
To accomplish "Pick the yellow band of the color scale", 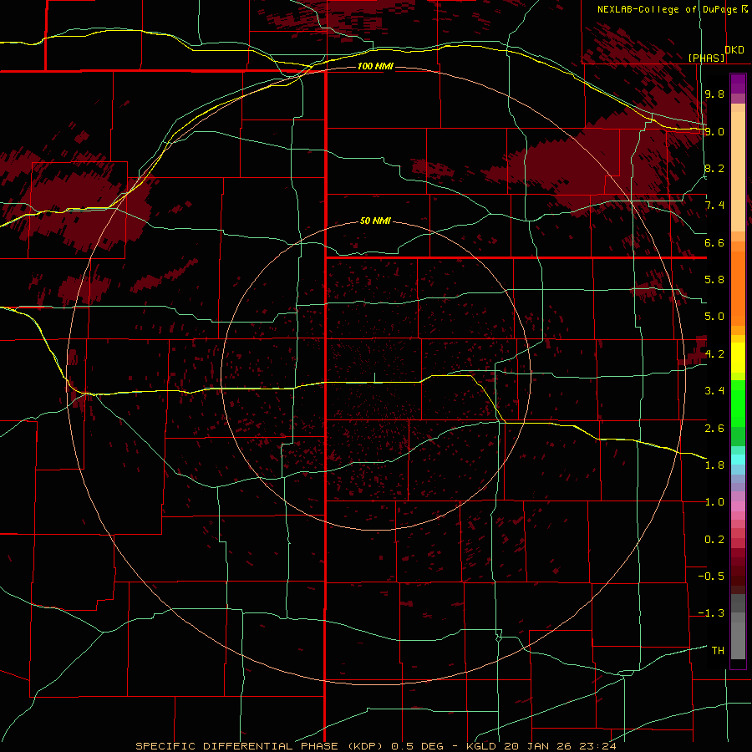I will 738,358.
